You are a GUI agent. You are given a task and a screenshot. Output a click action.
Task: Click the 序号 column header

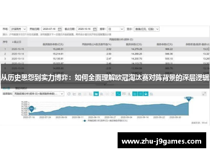[x=5, y=42]
